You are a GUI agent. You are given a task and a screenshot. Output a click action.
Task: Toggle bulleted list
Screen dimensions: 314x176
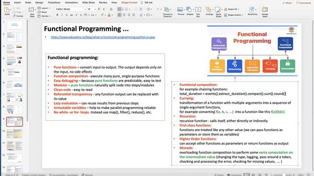(119, 9)
